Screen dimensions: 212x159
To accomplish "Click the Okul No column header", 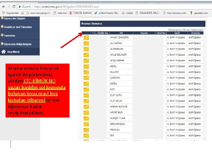I will coord(161,33).
